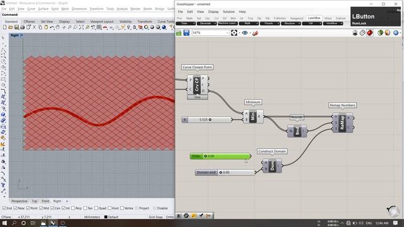
Task: Click the Minimum Min component
Action: coord(253,116)
